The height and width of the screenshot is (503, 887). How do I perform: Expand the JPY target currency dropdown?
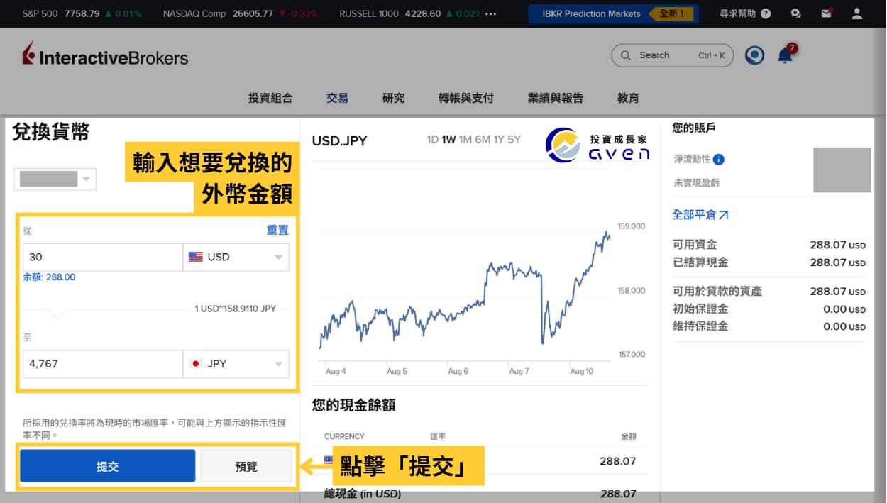[x=236, y=363]
